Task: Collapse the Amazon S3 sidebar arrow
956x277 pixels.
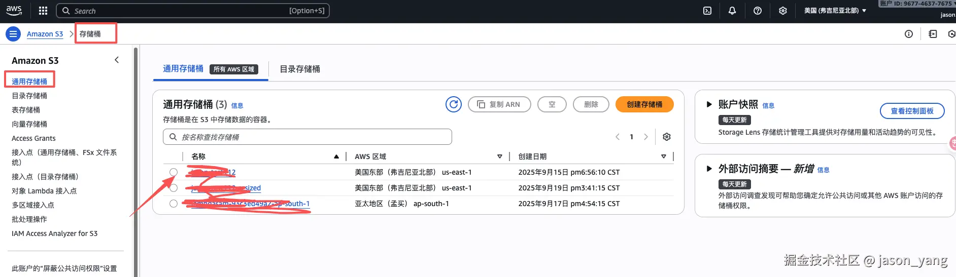Action: click(117, 60)
